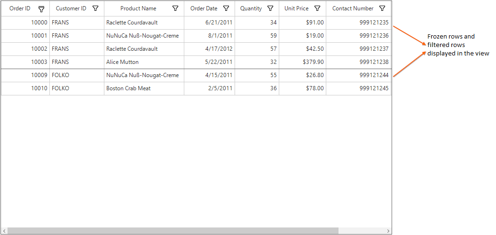The height and width of the screenshot is (235, 496).
Task: Open the Order ID column filter
Action: pos(41,9)
